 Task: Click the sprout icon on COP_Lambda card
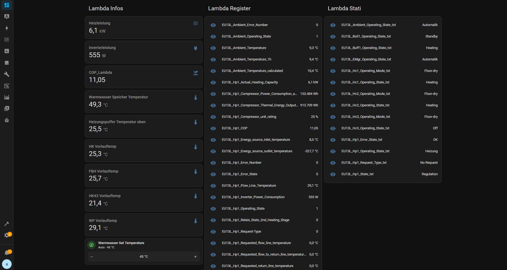(195, 73)
